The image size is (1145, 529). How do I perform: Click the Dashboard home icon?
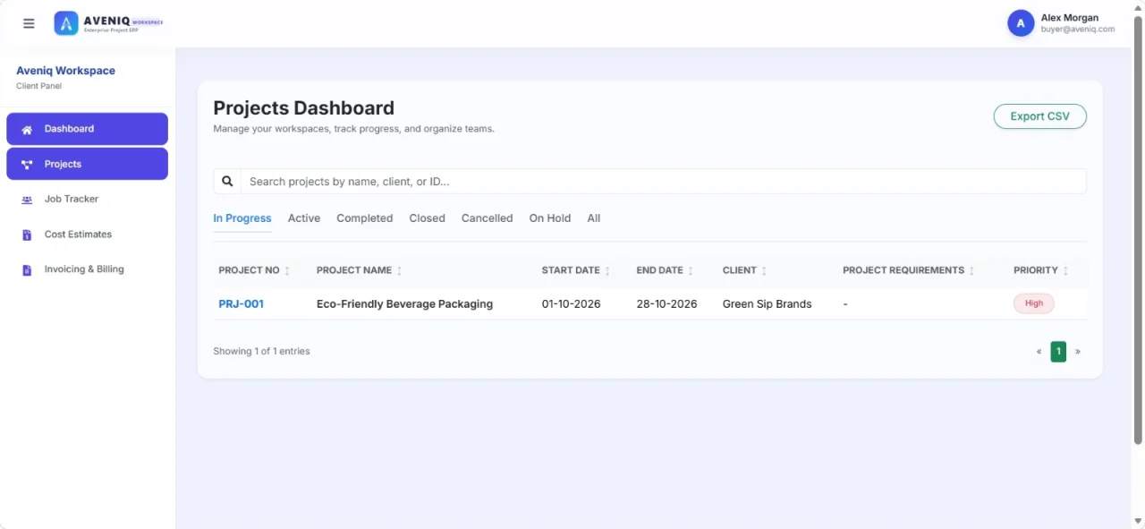(27, 129)
